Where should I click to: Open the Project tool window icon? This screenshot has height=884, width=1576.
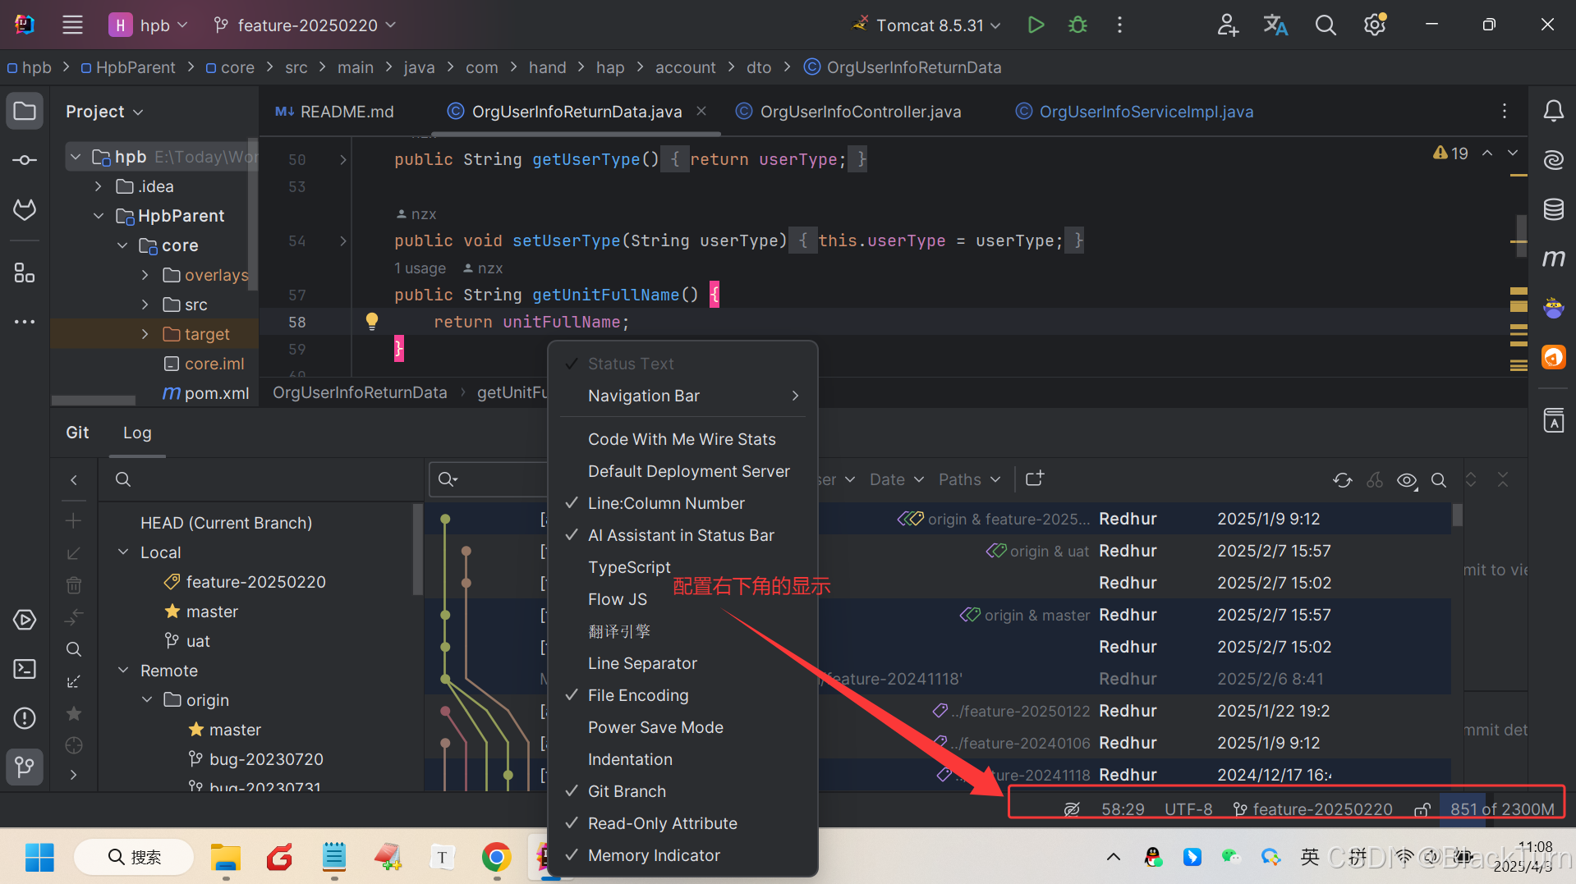[25, 111]
